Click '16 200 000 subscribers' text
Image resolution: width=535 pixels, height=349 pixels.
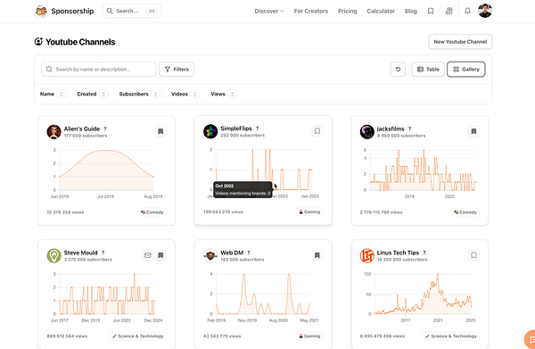pyautogui.click(x=402, y=260)
